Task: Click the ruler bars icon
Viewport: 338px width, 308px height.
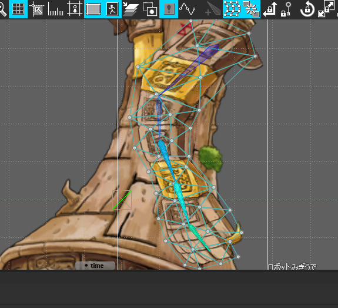Action: 56,9
